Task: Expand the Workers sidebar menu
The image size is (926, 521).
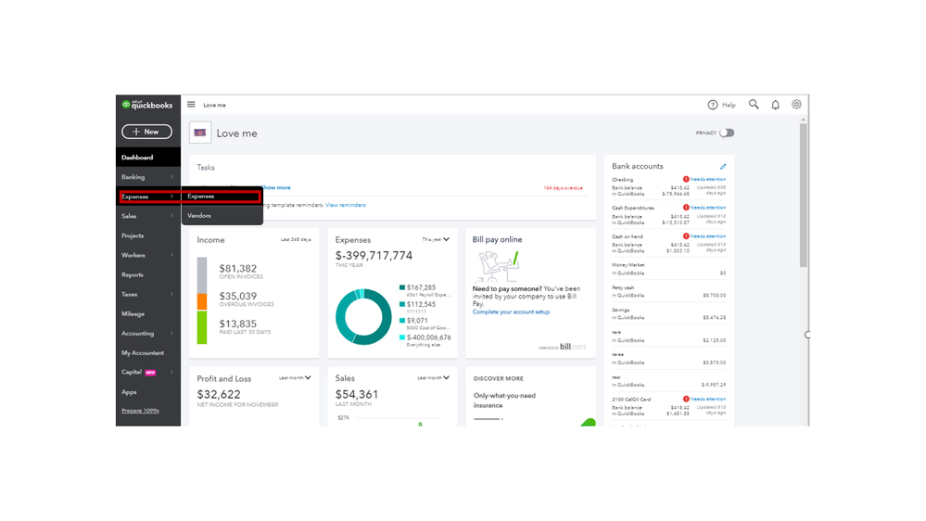Action: click(x=148, y=255)
